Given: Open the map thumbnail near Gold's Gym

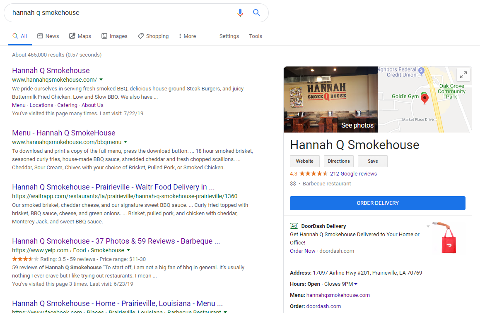Looking at the screenshot, I should click(x=425, y=99).
